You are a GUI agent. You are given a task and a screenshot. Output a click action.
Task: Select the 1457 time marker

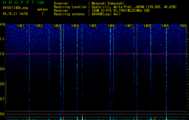click(x=129, y=26)
